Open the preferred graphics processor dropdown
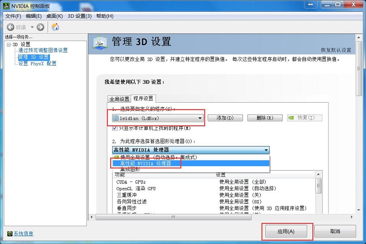Viewport: 366px width, 244px height. tap(191, 150)
